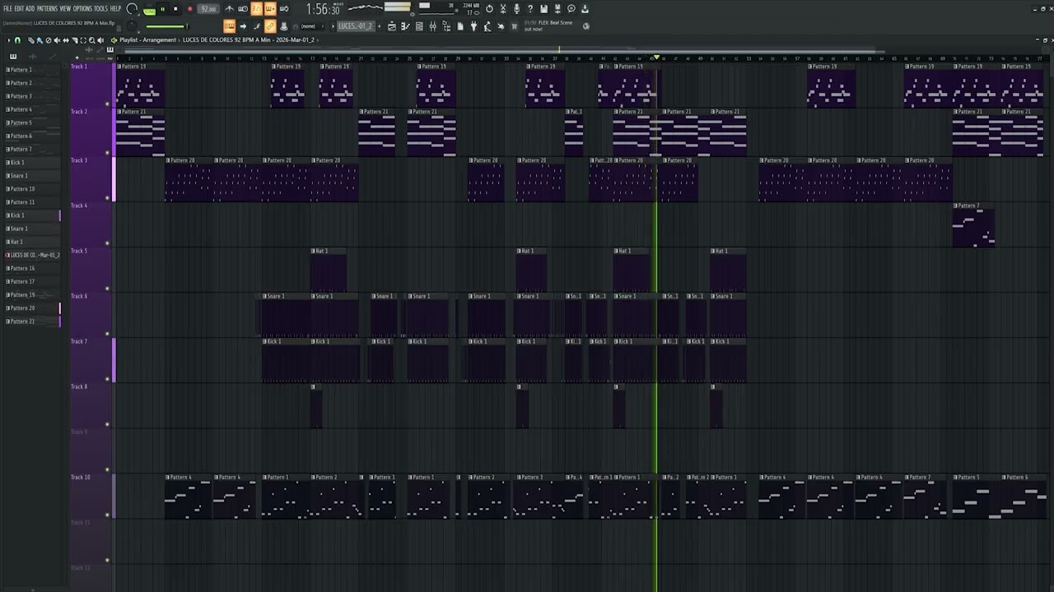This screenshot has height=592, width=1054.
Task: Stop playback with the stop button
Action: pyautogui.click(x=175, y=9)
